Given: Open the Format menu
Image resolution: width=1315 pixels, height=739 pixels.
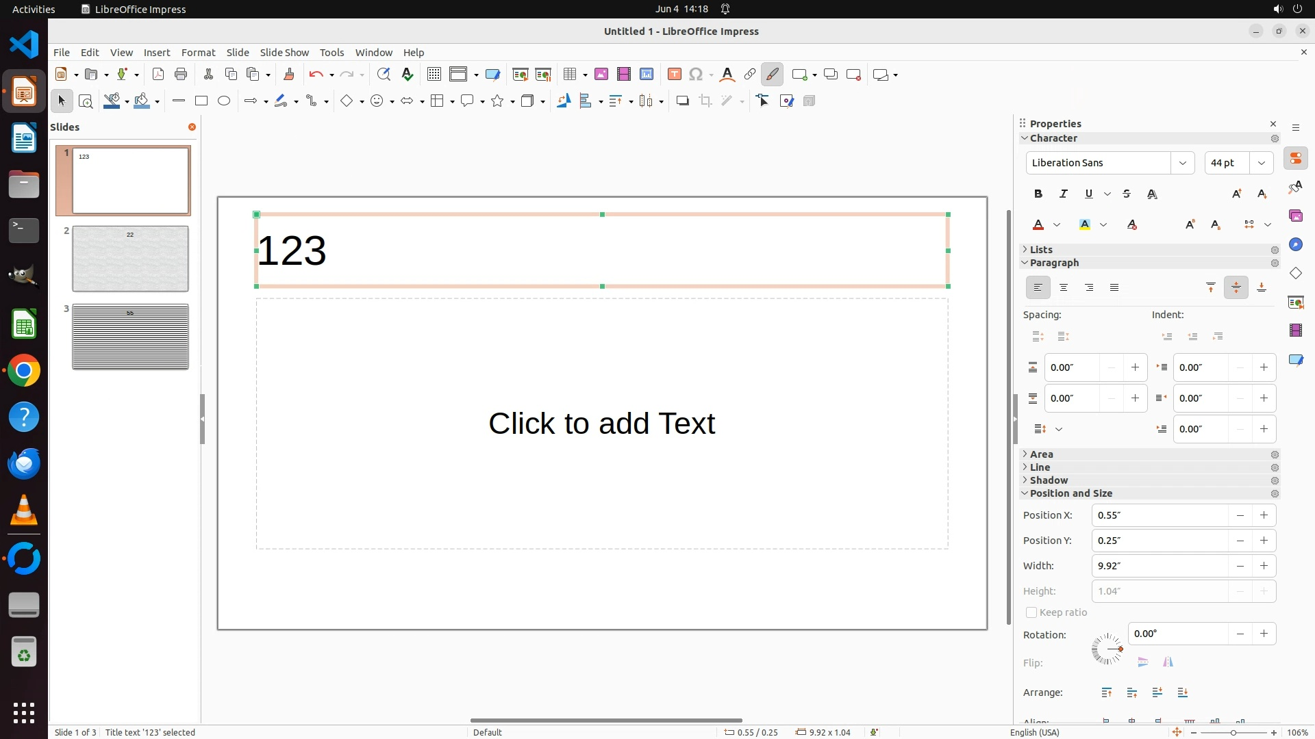Looking at the screenshot, I should coord(198,53).
